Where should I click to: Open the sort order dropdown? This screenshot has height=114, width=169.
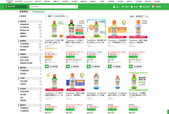click(142, 16)
